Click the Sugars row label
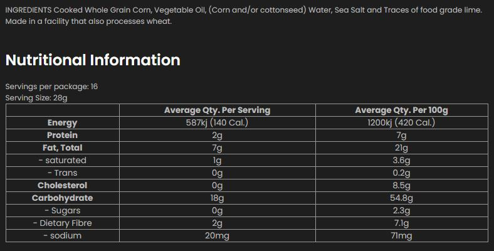Viewport: 494px width, 251px height. pos(62,211)
